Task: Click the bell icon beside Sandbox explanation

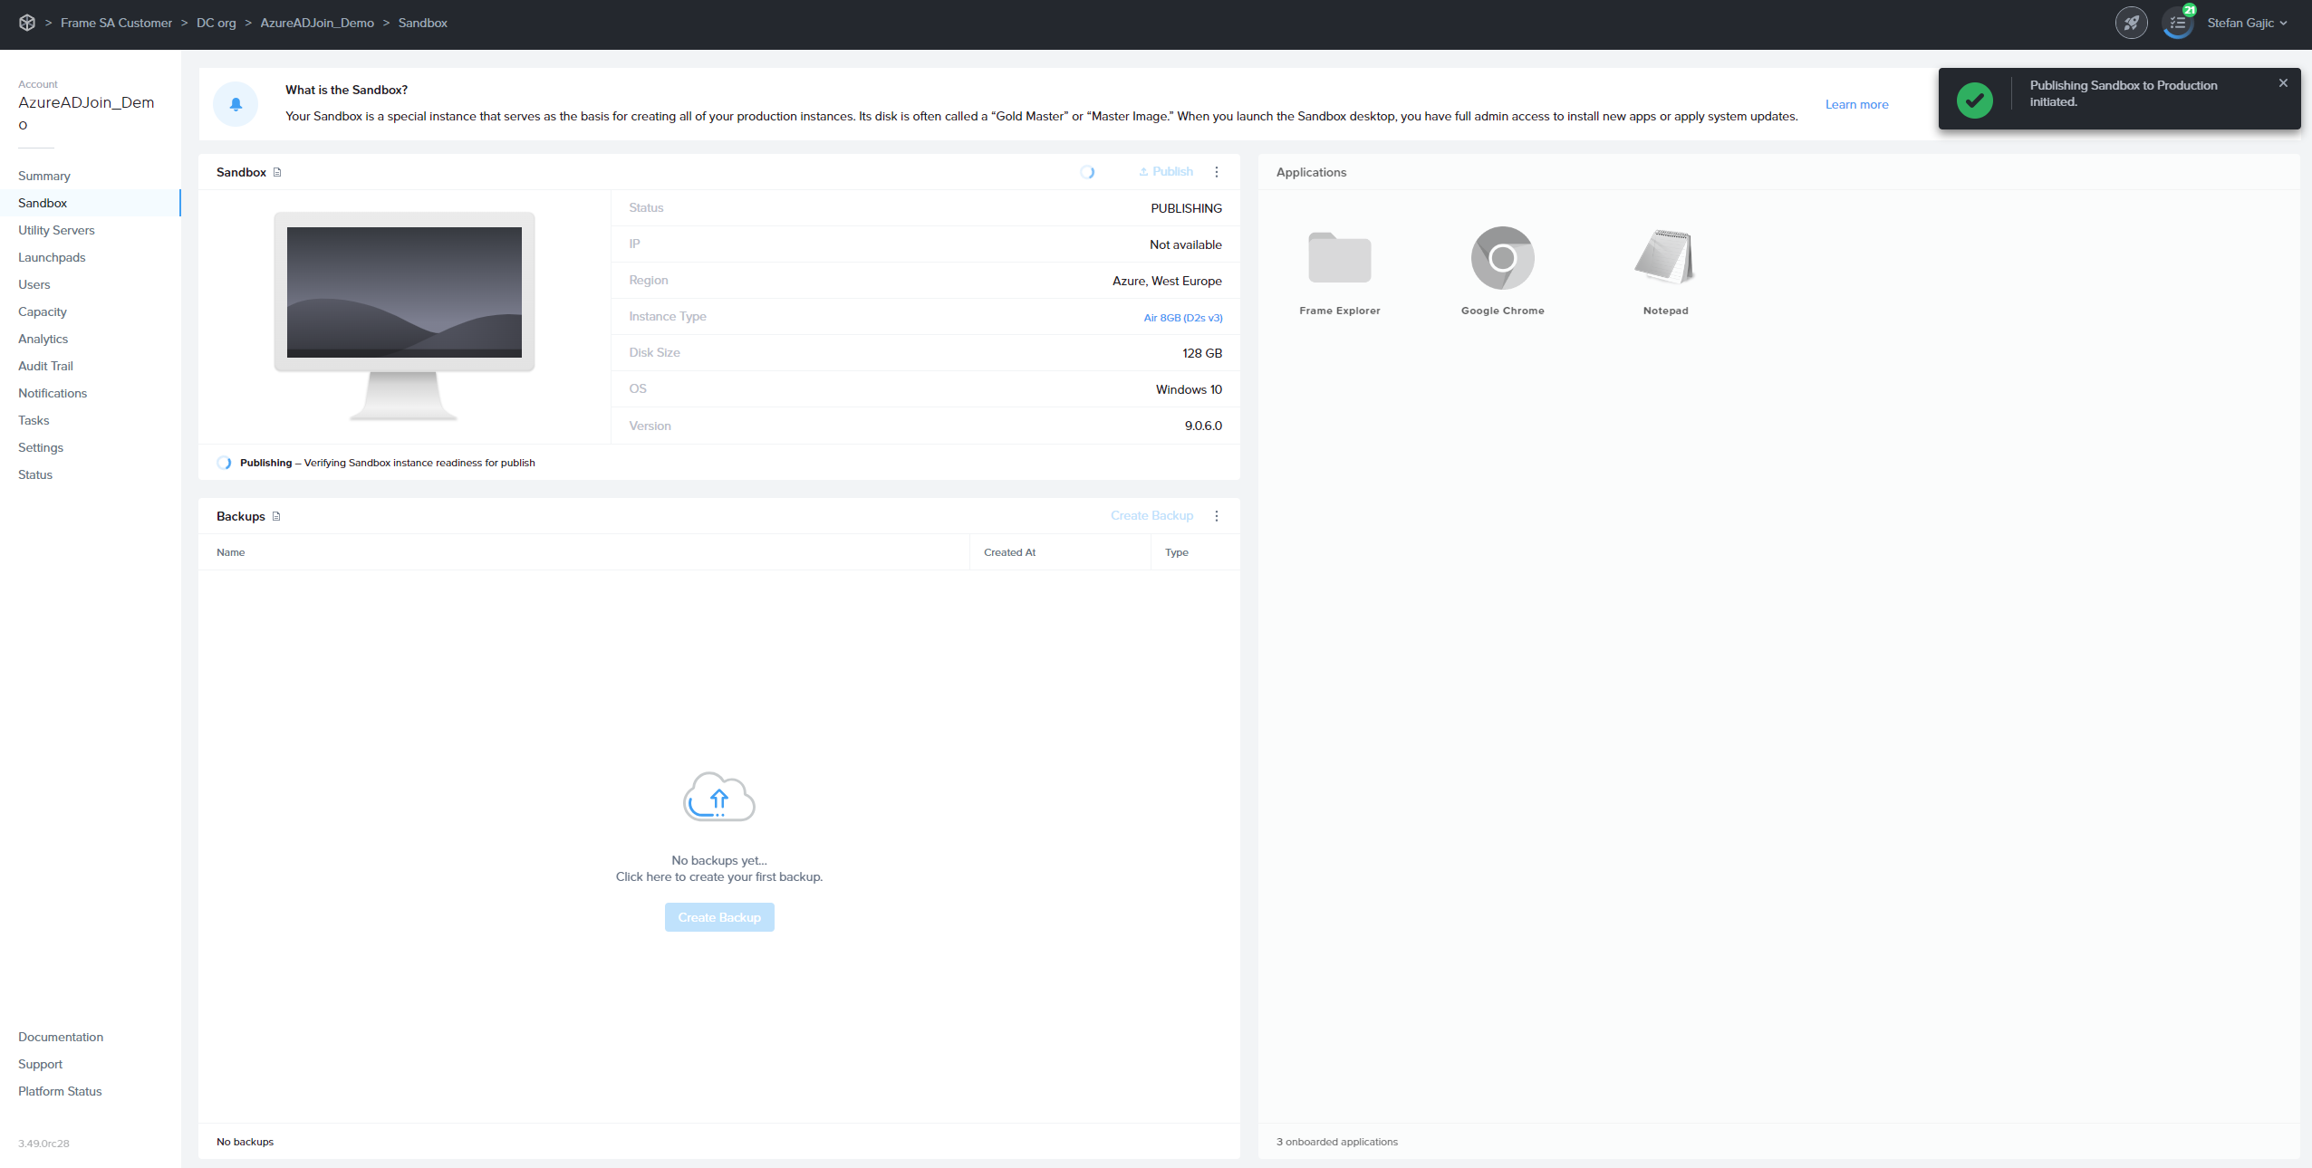Action: pos(236,103)
